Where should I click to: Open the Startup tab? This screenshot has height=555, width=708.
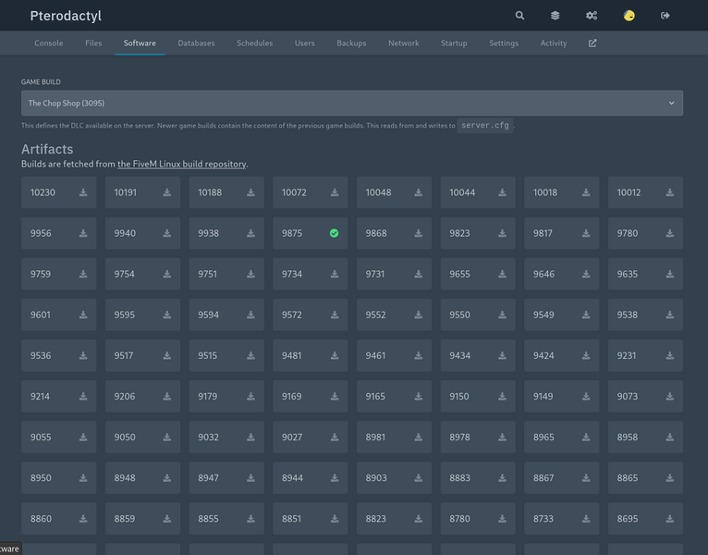pyautogui.click(x=454, y=43)
